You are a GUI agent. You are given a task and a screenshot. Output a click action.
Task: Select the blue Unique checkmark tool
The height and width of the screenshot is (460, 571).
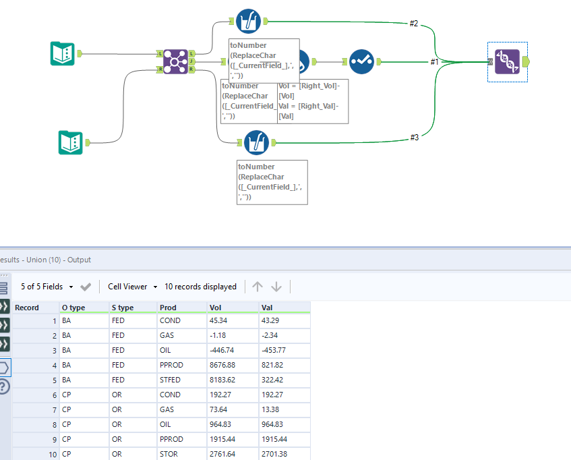tap(362, 61)
